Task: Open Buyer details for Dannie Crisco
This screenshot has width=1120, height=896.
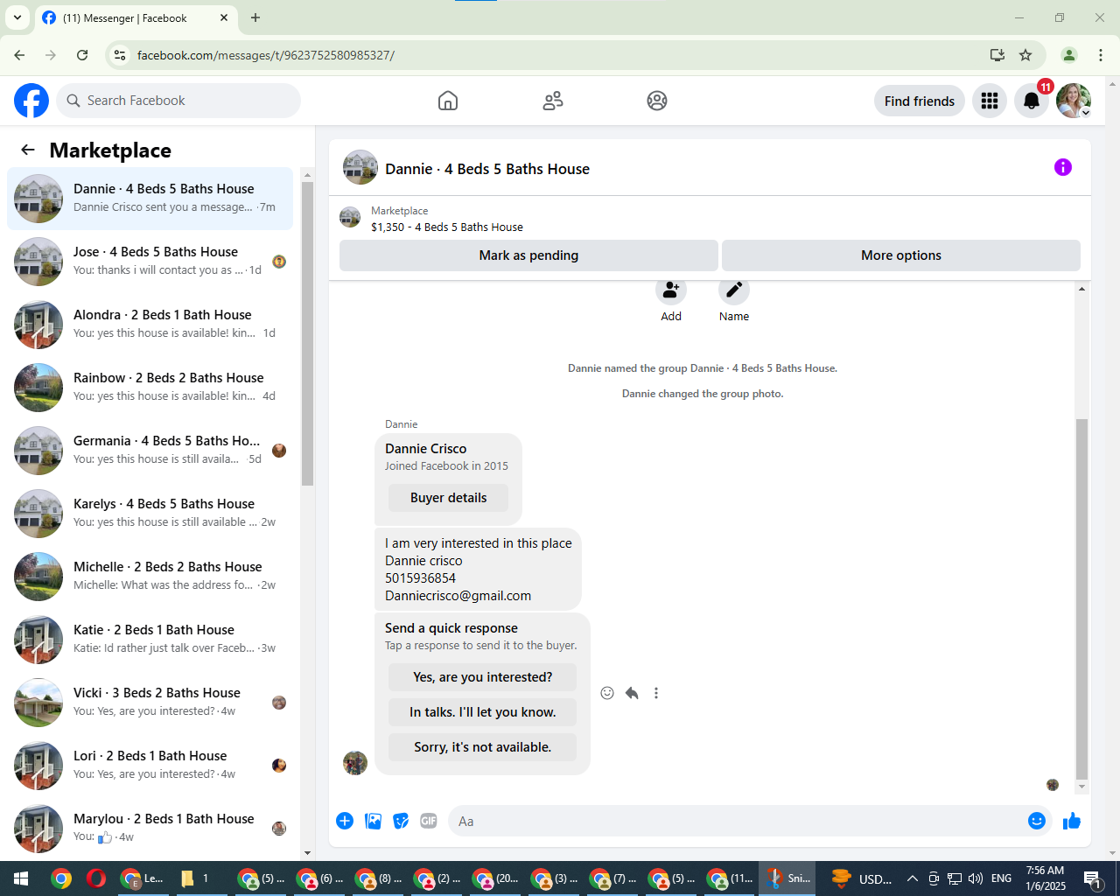Action: 448,498
